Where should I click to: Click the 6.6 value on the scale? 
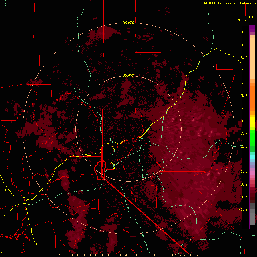(x=244, y=83)
